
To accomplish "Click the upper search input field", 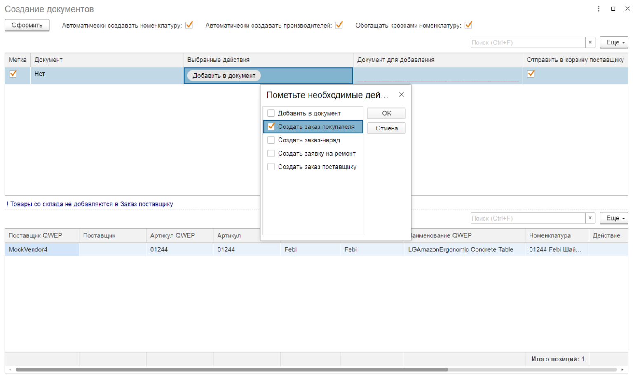I will [x=527, y=42].
